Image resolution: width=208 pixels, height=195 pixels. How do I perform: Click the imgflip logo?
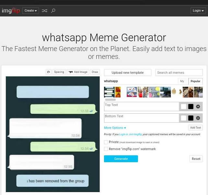pyautogui.click(x=11, y=11)
